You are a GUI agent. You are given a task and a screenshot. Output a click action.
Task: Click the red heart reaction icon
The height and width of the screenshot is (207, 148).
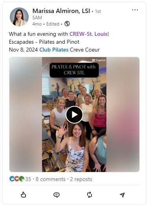16,179
